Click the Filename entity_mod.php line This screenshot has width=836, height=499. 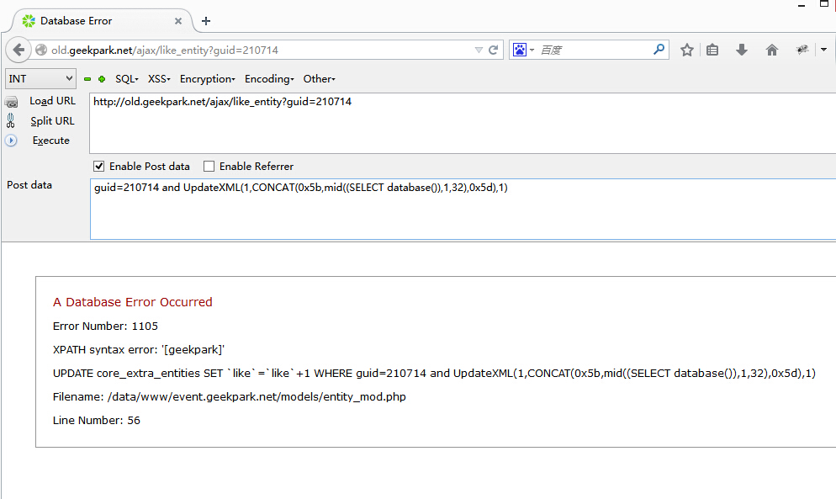tap(230, 396)
